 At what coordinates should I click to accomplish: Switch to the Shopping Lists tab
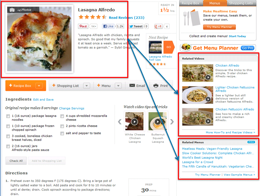pyautogui.click(x=241, y=3)
